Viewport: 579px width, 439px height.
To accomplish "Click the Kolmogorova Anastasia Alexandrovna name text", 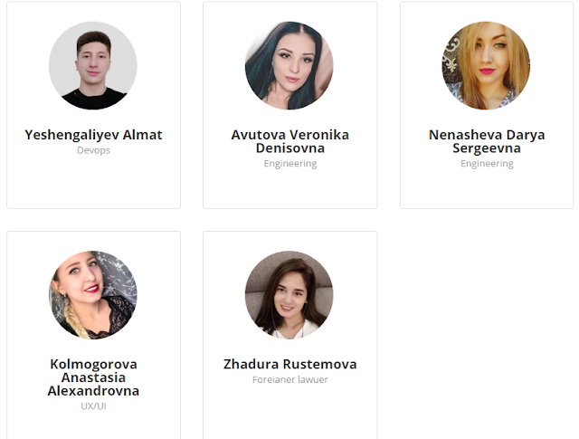I will point(93,377).
